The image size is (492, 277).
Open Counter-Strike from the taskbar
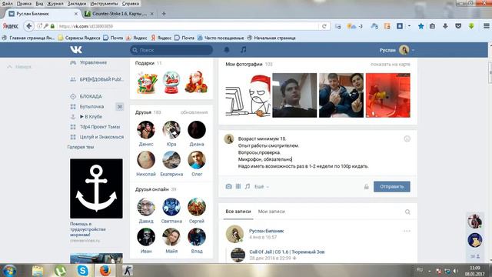[127, 270]
